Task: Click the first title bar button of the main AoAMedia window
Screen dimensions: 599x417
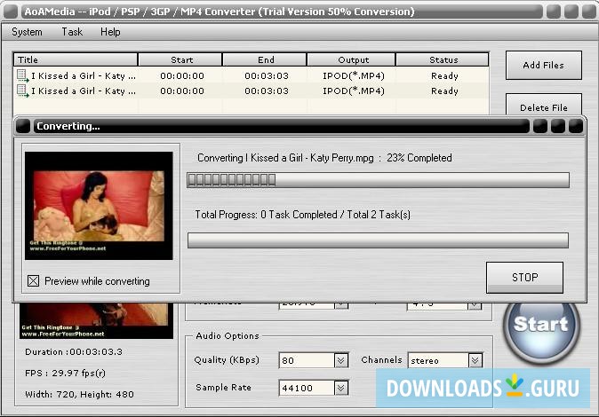Action: point(553,12)
